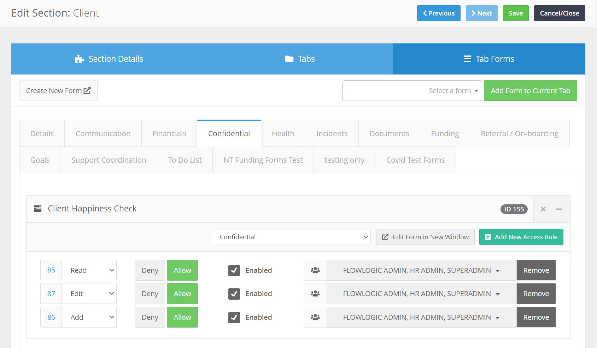Switch to the Health tab

(x=283, y=133)
